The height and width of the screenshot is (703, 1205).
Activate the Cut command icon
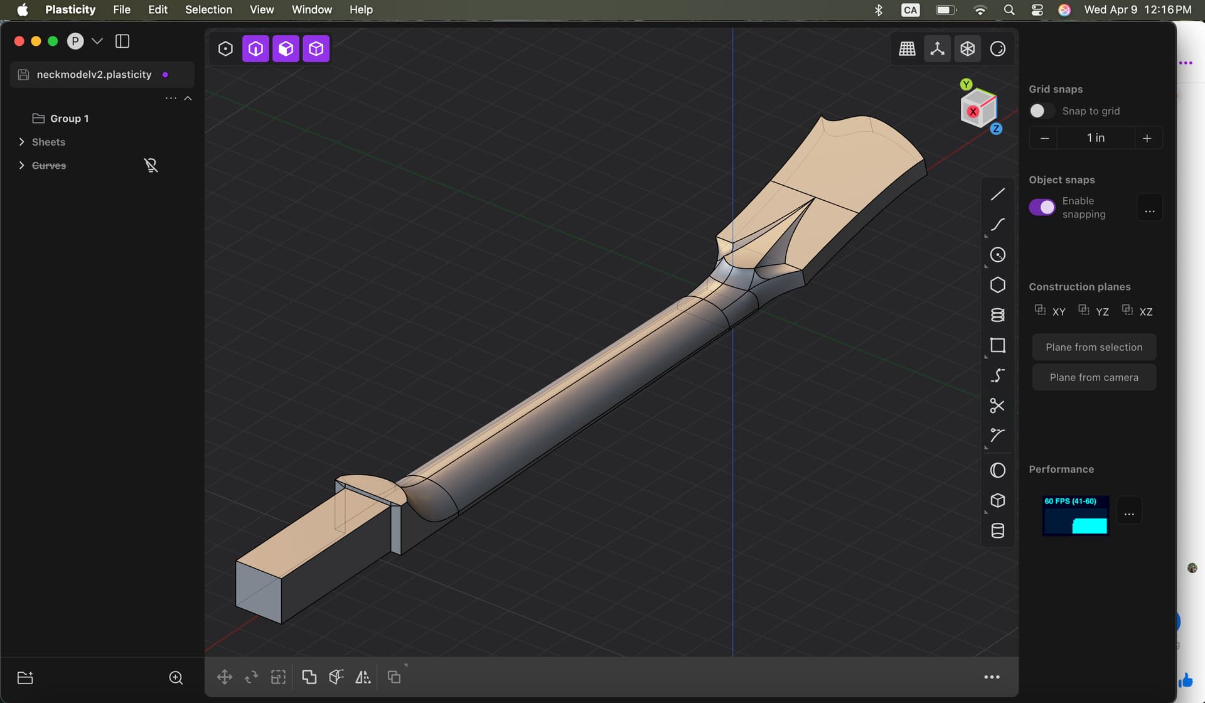[x=336, y=677]
